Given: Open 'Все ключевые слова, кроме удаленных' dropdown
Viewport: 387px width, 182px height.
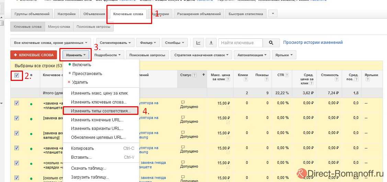Looking at the screenshot, I should 50,43.
